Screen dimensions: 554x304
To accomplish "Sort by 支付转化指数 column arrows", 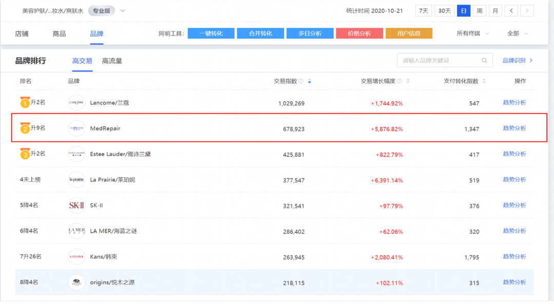I will click(x=484, y=81).
